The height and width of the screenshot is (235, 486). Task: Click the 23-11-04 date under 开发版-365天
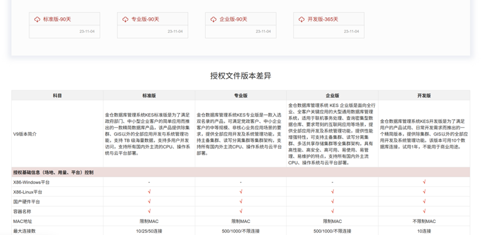tap(352, 32)
